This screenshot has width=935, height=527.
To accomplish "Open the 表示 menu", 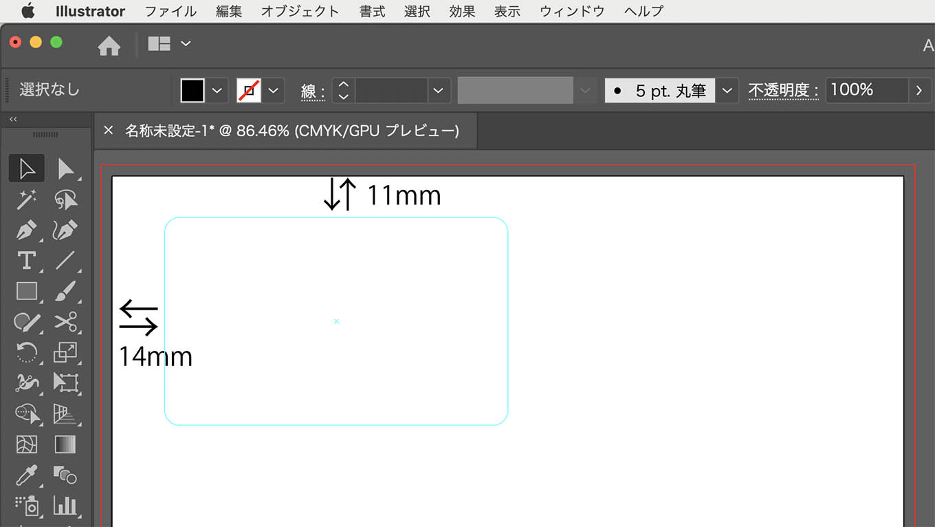I will [507, 11].
